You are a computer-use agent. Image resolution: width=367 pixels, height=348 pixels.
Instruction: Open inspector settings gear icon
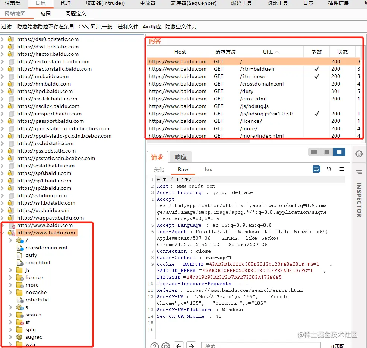(x=359, y=154)
